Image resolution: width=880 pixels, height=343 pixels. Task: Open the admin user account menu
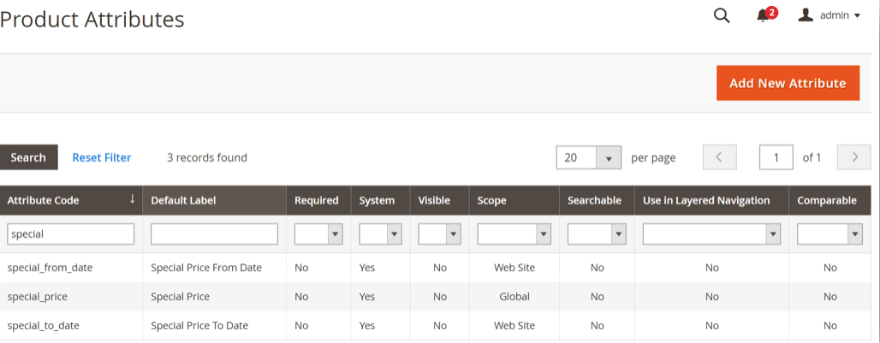point(829,15)
